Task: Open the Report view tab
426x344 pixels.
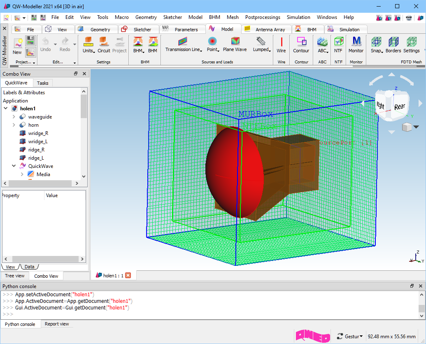Action: pyautogui.click(x=57, y=324)
